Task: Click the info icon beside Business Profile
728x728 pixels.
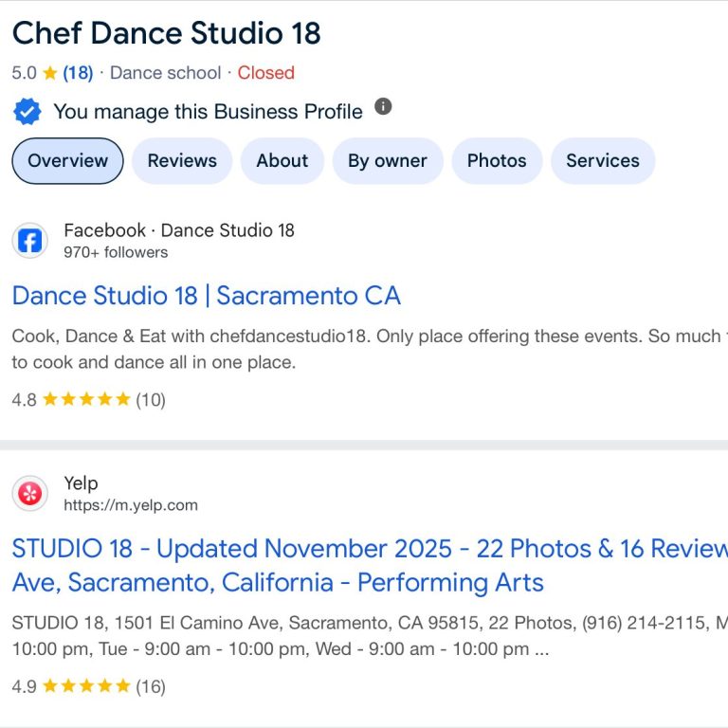Action: (383, 106)
